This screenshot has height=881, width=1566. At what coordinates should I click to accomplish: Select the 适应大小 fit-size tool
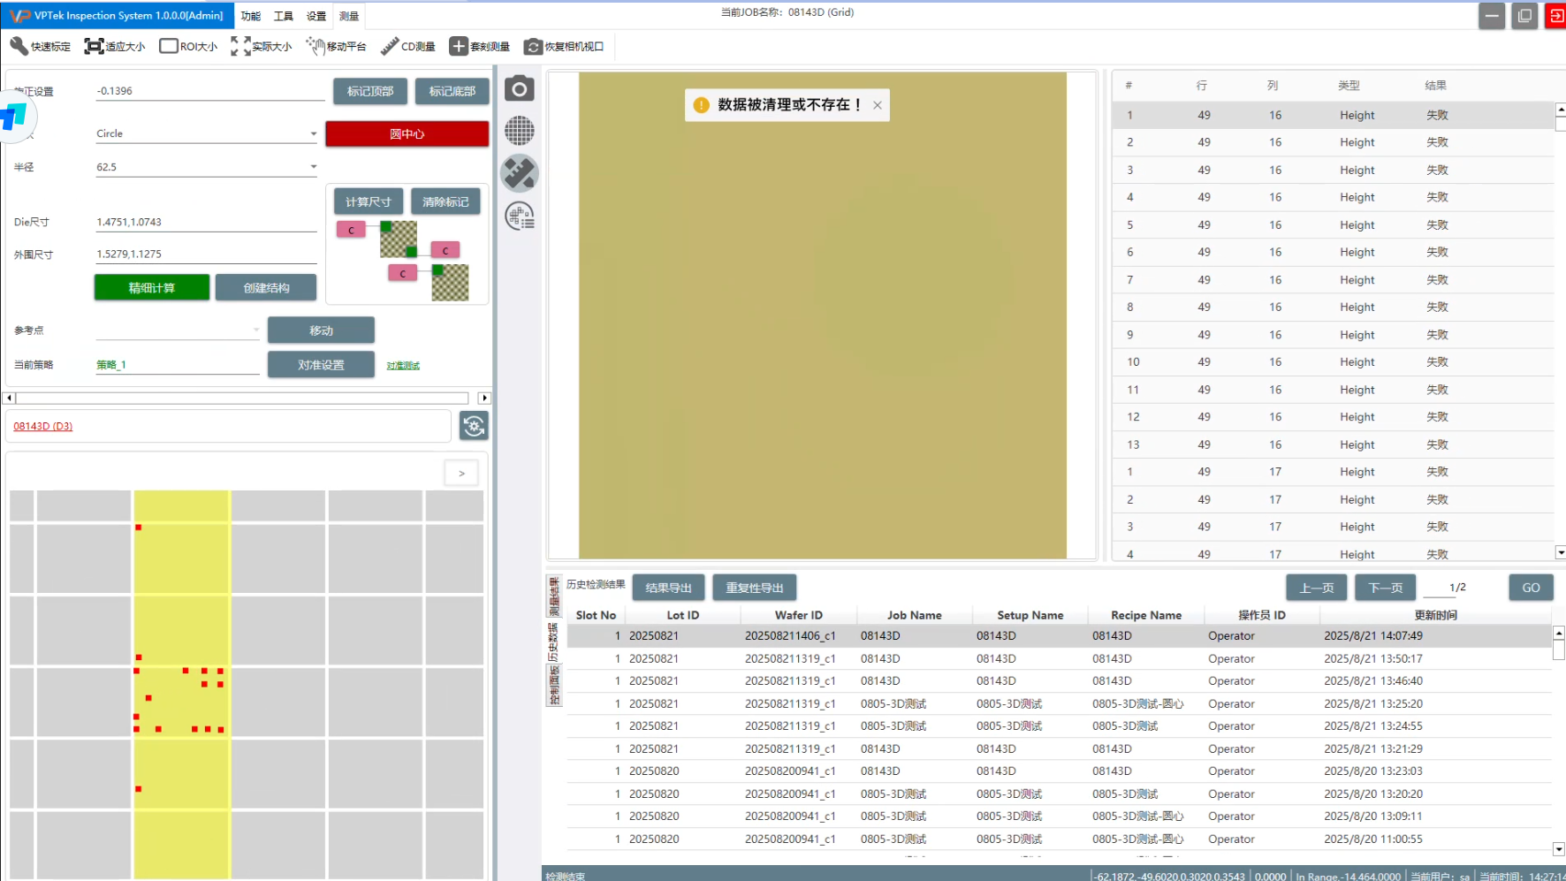click(94, 46)
